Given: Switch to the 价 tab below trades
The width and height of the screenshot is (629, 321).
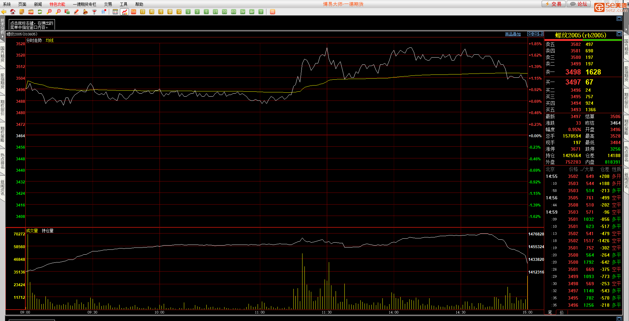Looking at the screenshot, I should [x=562, y=312].
